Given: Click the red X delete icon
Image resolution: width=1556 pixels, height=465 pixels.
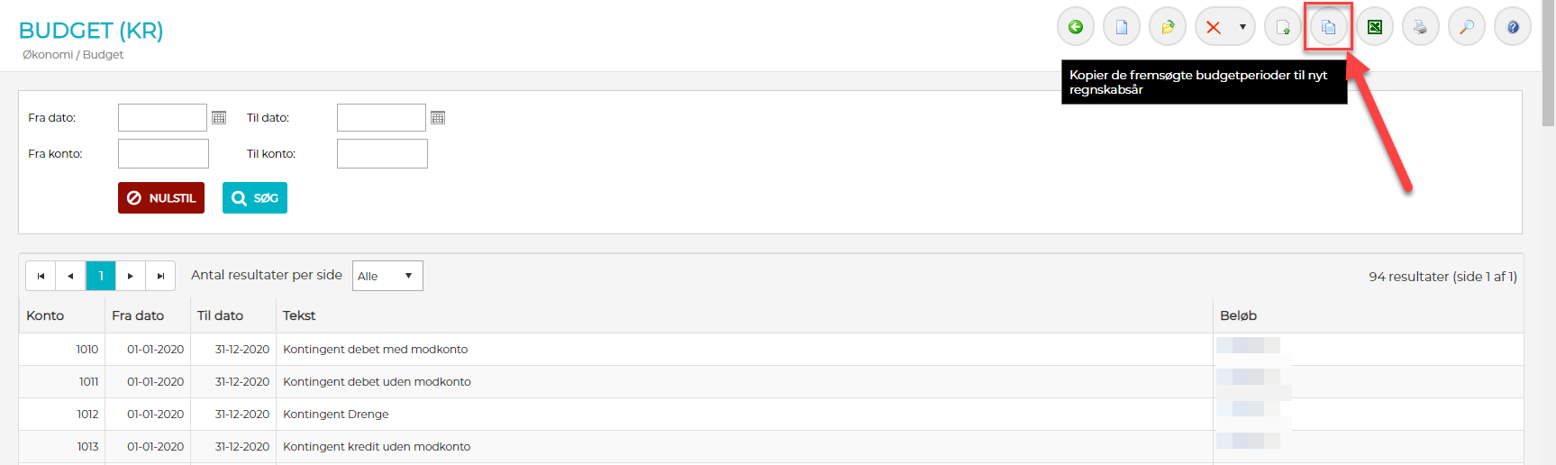Looking at the screenshot, I should (1214, 27).
